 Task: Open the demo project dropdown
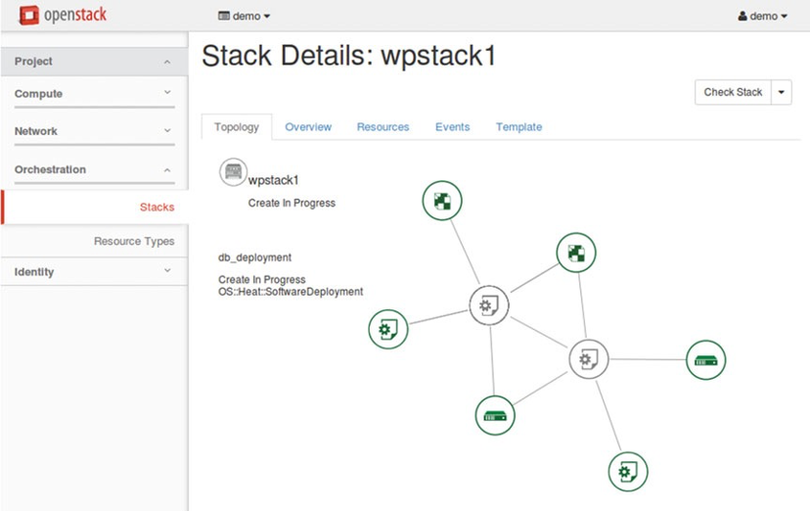click(245, 16)
